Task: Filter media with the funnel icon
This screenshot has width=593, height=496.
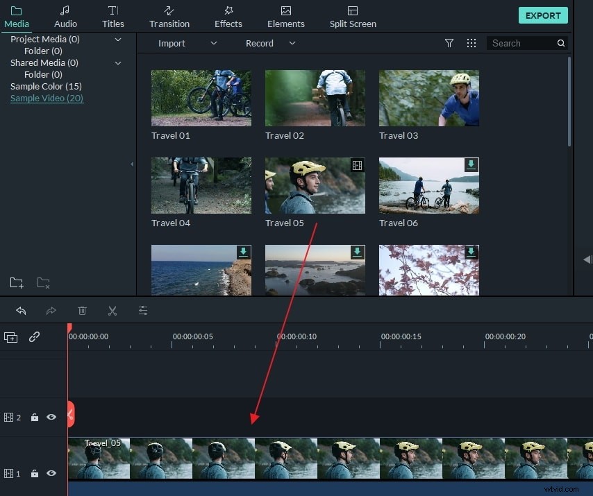Action: click(x=449, y=43)
